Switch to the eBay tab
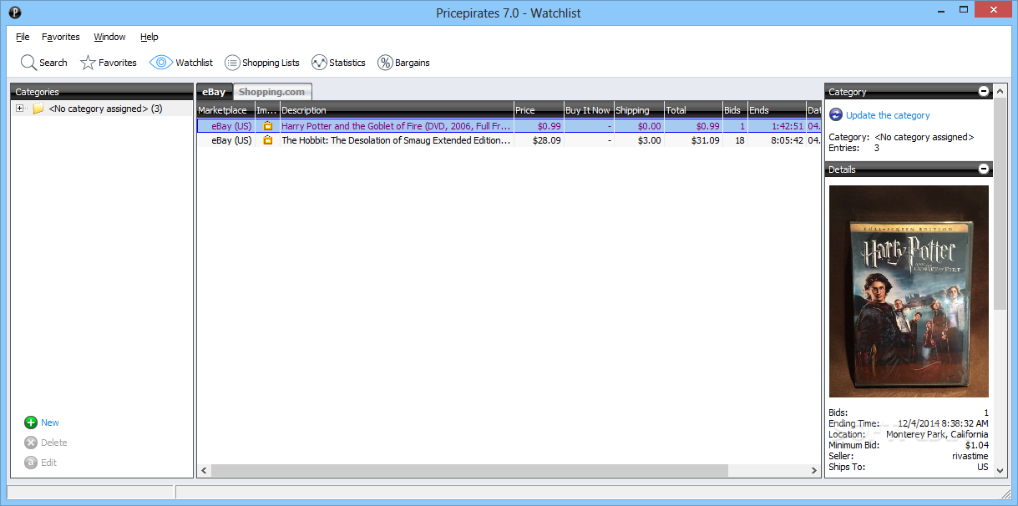Viewport: 1018px width, 506px height. (214, 92)
